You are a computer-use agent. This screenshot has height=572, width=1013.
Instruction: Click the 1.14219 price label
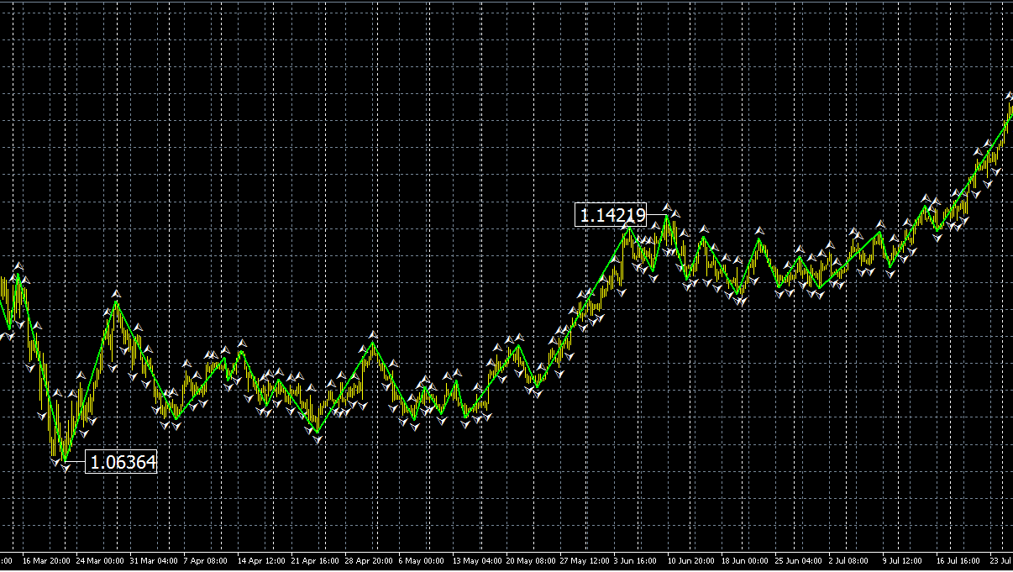(611, 215)
